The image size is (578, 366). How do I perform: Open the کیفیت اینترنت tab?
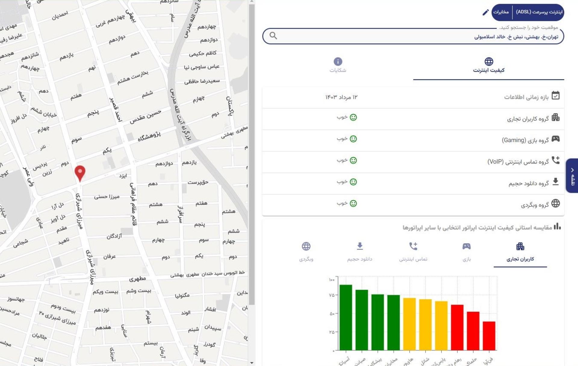click(x=489, y=65)
